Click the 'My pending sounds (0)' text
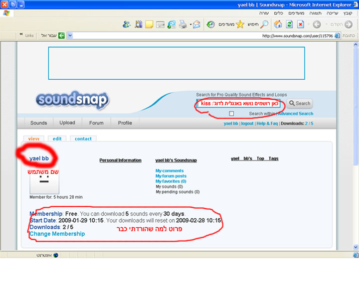 coord(178,192)
